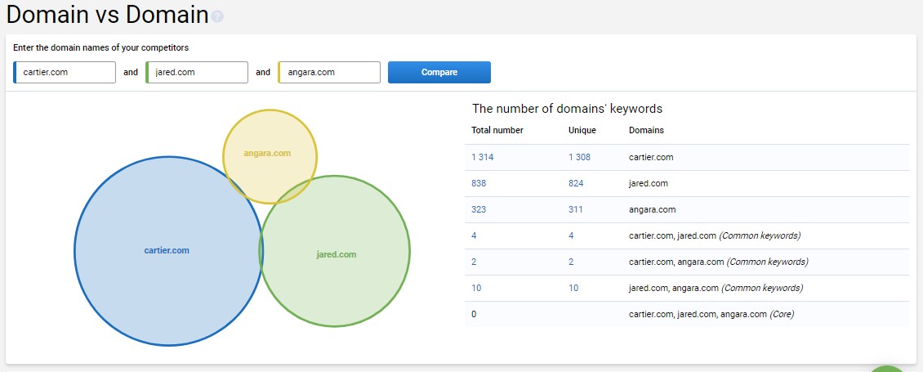Open jared.com total keywords 838
This screenshot has height=372, width=923.
(x=479, y=183)
